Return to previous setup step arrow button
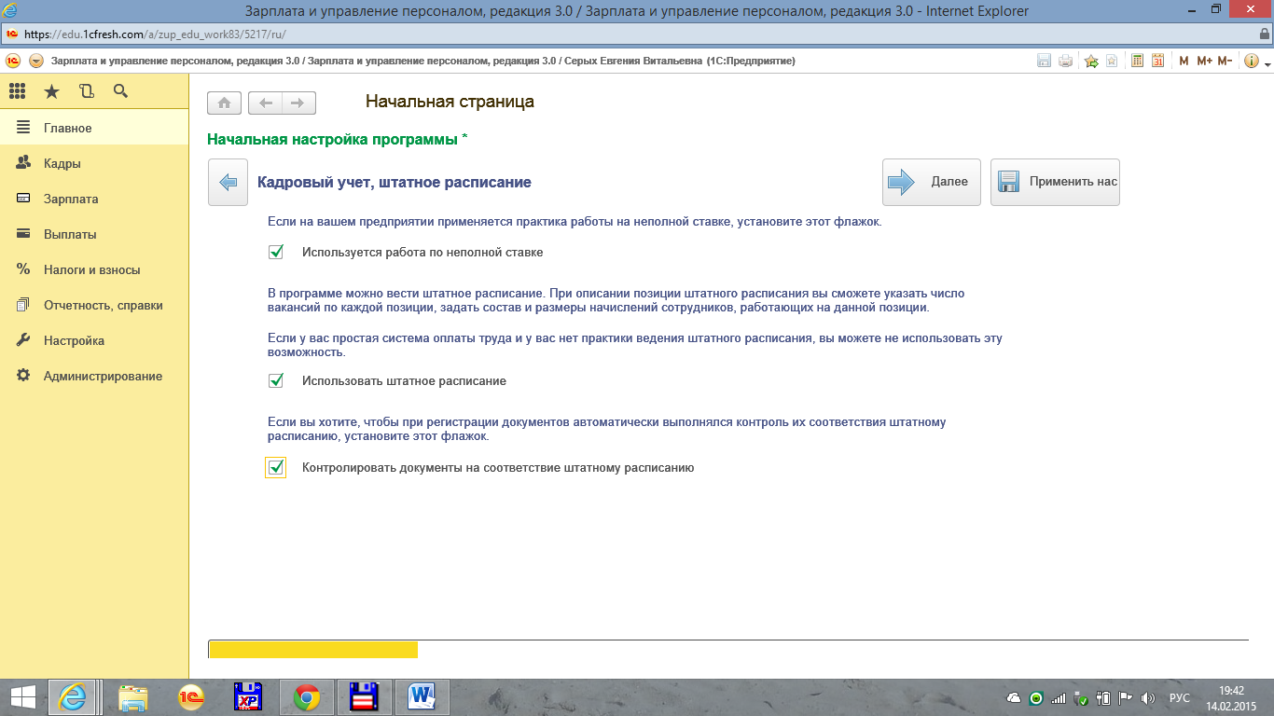This screenshot has height=716, width=1274. 228,183
